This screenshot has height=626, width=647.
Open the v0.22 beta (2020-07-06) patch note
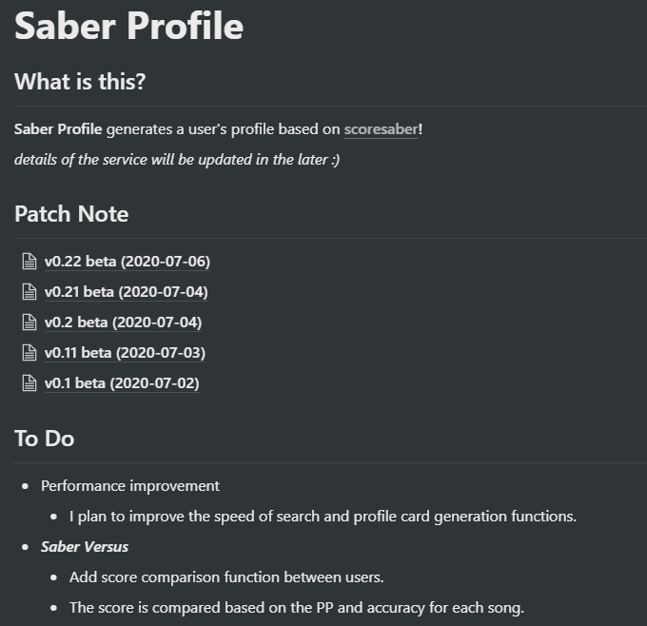(x=127, y=262)
